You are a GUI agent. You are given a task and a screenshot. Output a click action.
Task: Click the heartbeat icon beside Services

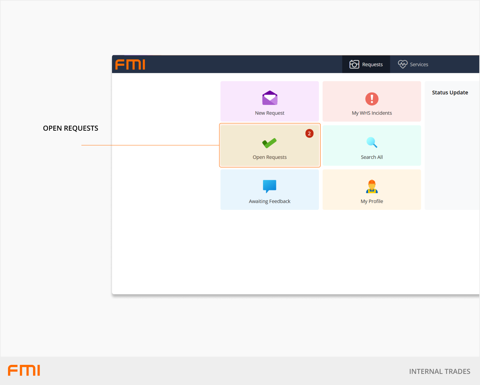click(x=402, y=64)
